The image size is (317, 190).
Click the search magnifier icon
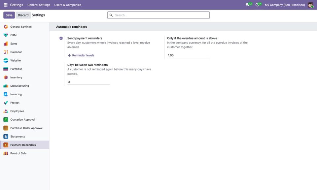pos(111,15)
